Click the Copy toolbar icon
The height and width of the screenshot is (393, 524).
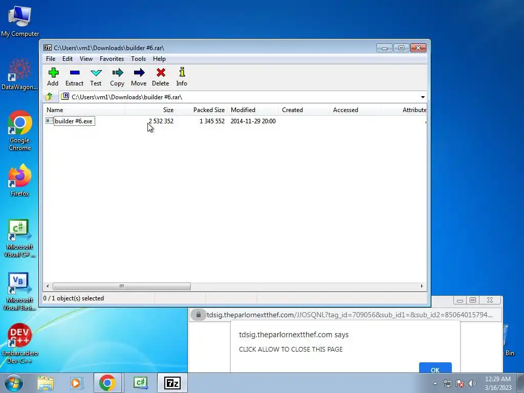coord(117,77)
